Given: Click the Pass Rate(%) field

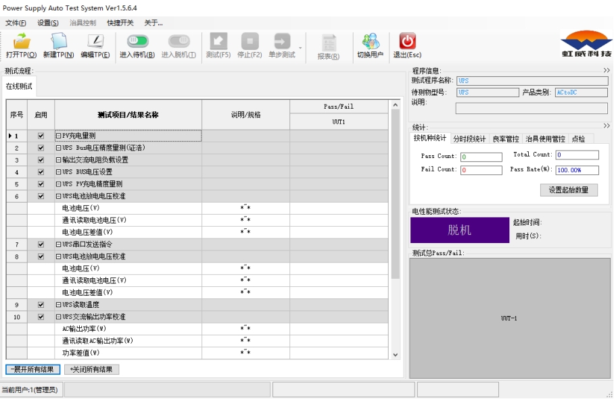Looking at the screenshot, I should (577, 170).
